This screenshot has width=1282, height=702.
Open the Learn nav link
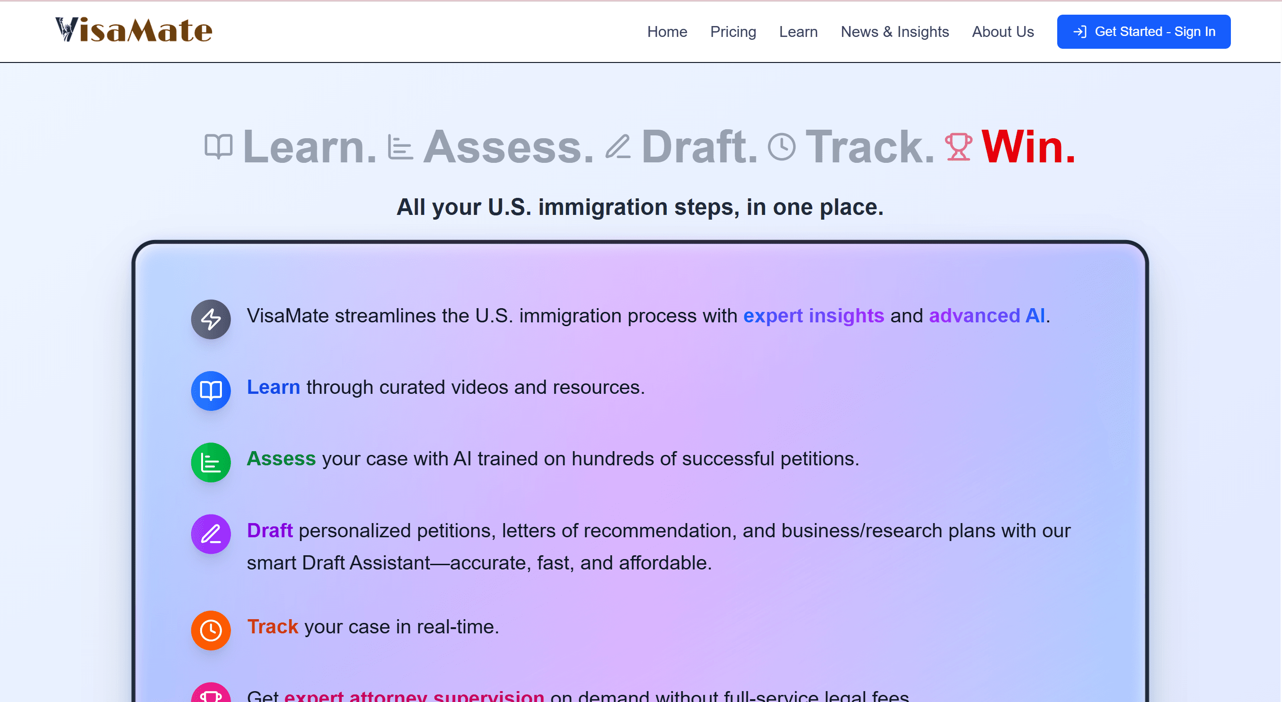coord(798,31)
